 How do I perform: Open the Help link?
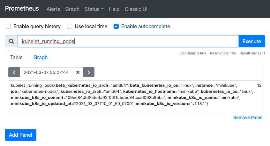pyautogui.click(x=114, y=9)
